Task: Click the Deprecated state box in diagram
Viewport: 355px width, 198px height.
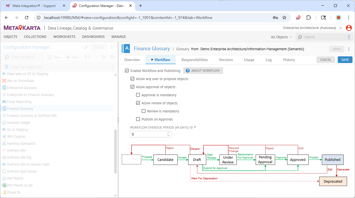Action: [333, 181]
